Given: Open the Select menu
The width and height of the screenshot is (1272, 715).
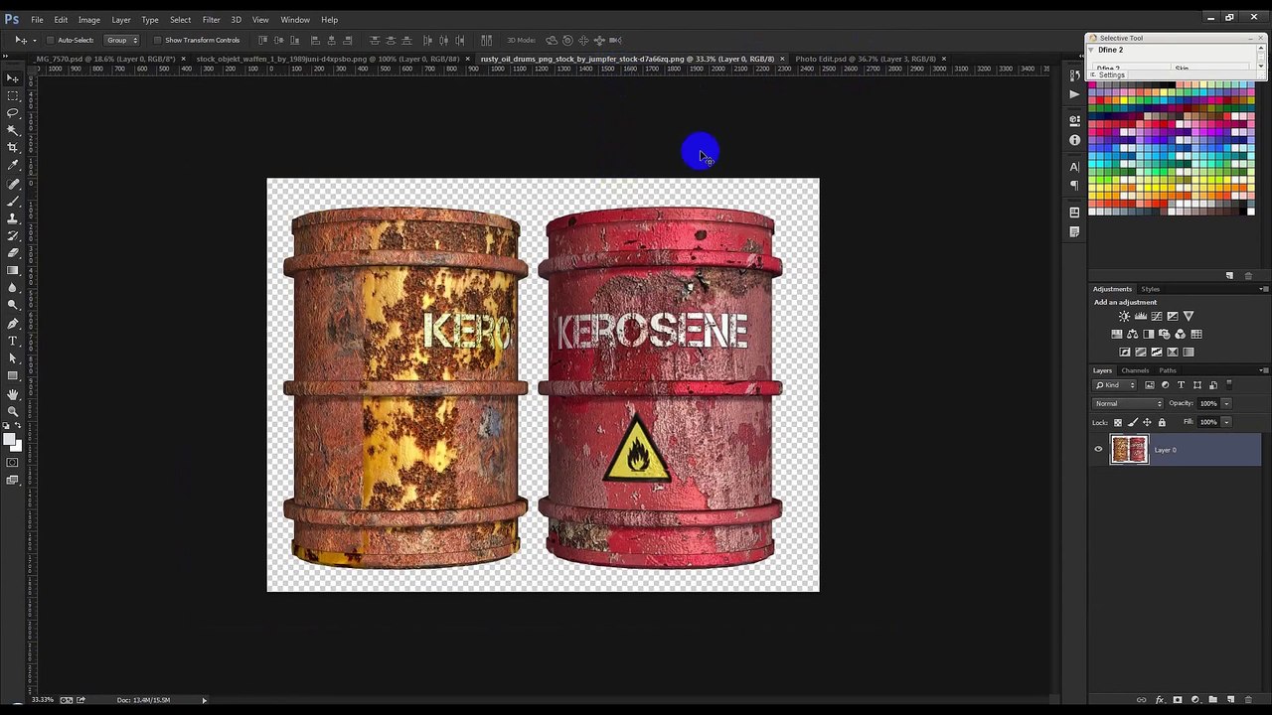Looking at the screenshot, I should point(180,20).
